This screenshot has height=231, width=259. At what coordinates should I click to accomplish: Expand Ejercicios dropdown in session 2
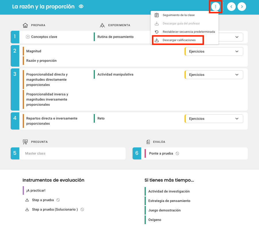[214, 51]
